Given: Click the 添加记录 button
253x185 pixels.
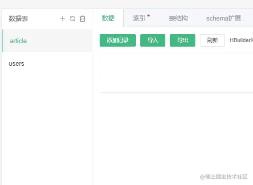Looking at the screenshot, I should 118,40.
